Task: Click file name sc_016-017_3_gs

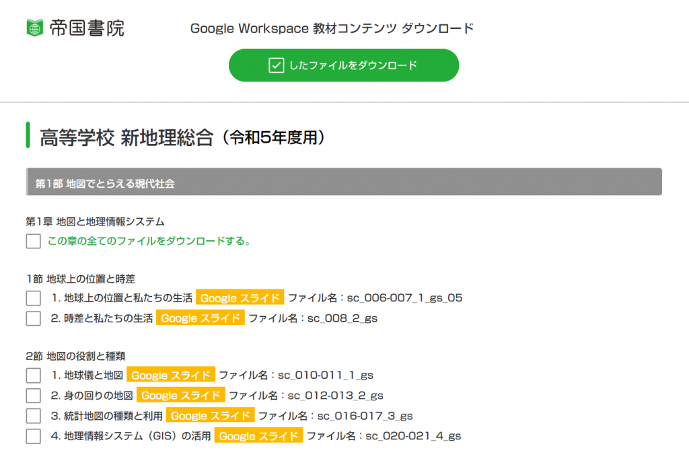Action: [365, 416]
